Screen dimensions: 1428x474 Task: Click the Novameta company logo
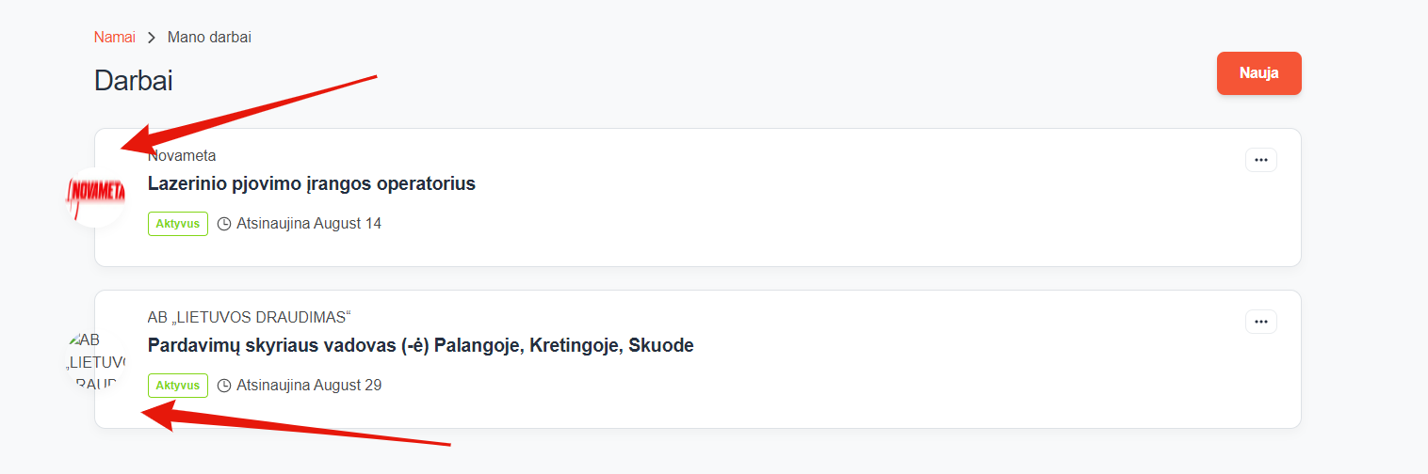click(96, 196)
